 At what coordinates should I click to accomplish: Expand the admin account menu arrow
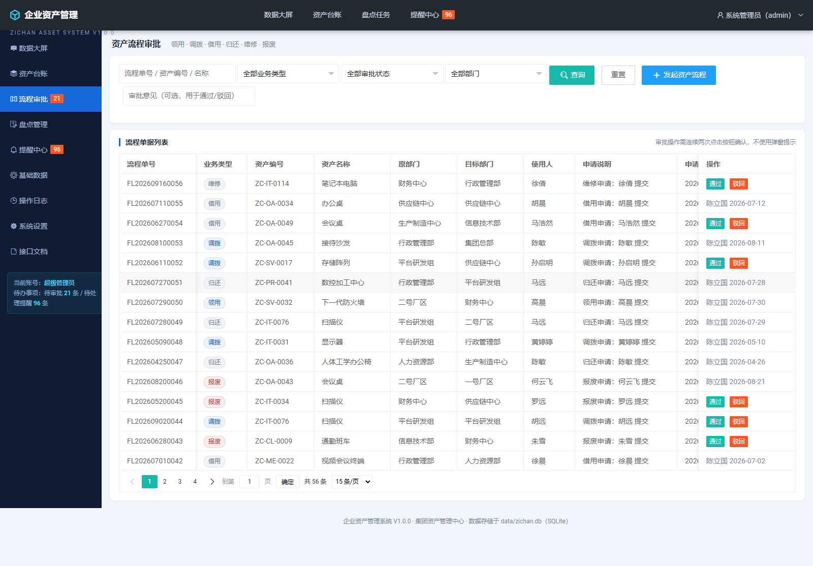point(801,15)
